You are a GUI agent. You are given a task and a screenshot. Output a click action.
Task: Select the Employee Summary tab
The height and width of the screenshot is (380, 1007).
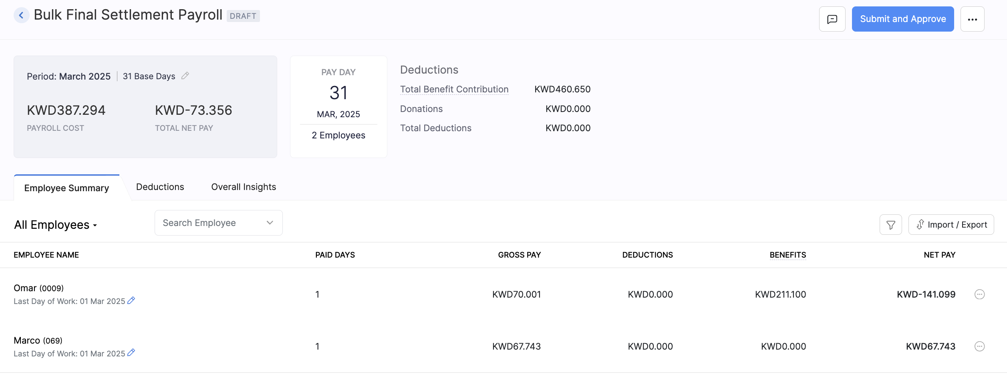[66, 188]
